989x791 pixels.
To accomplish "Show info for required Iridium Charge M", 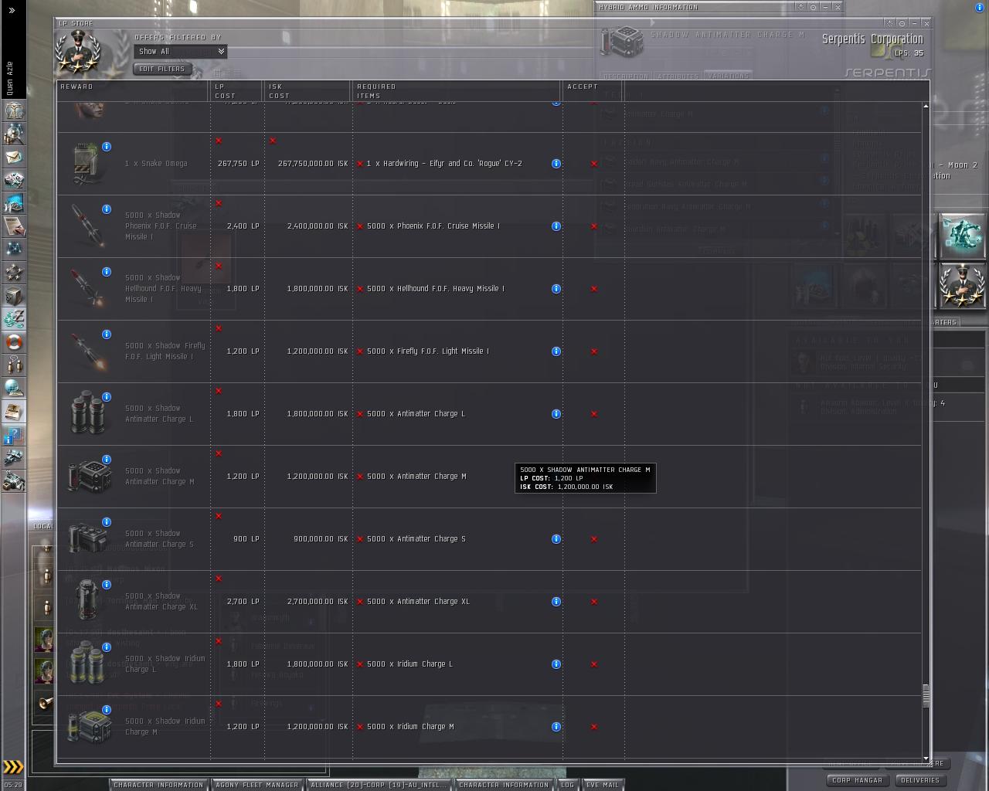I will click(x=556, y=727).
